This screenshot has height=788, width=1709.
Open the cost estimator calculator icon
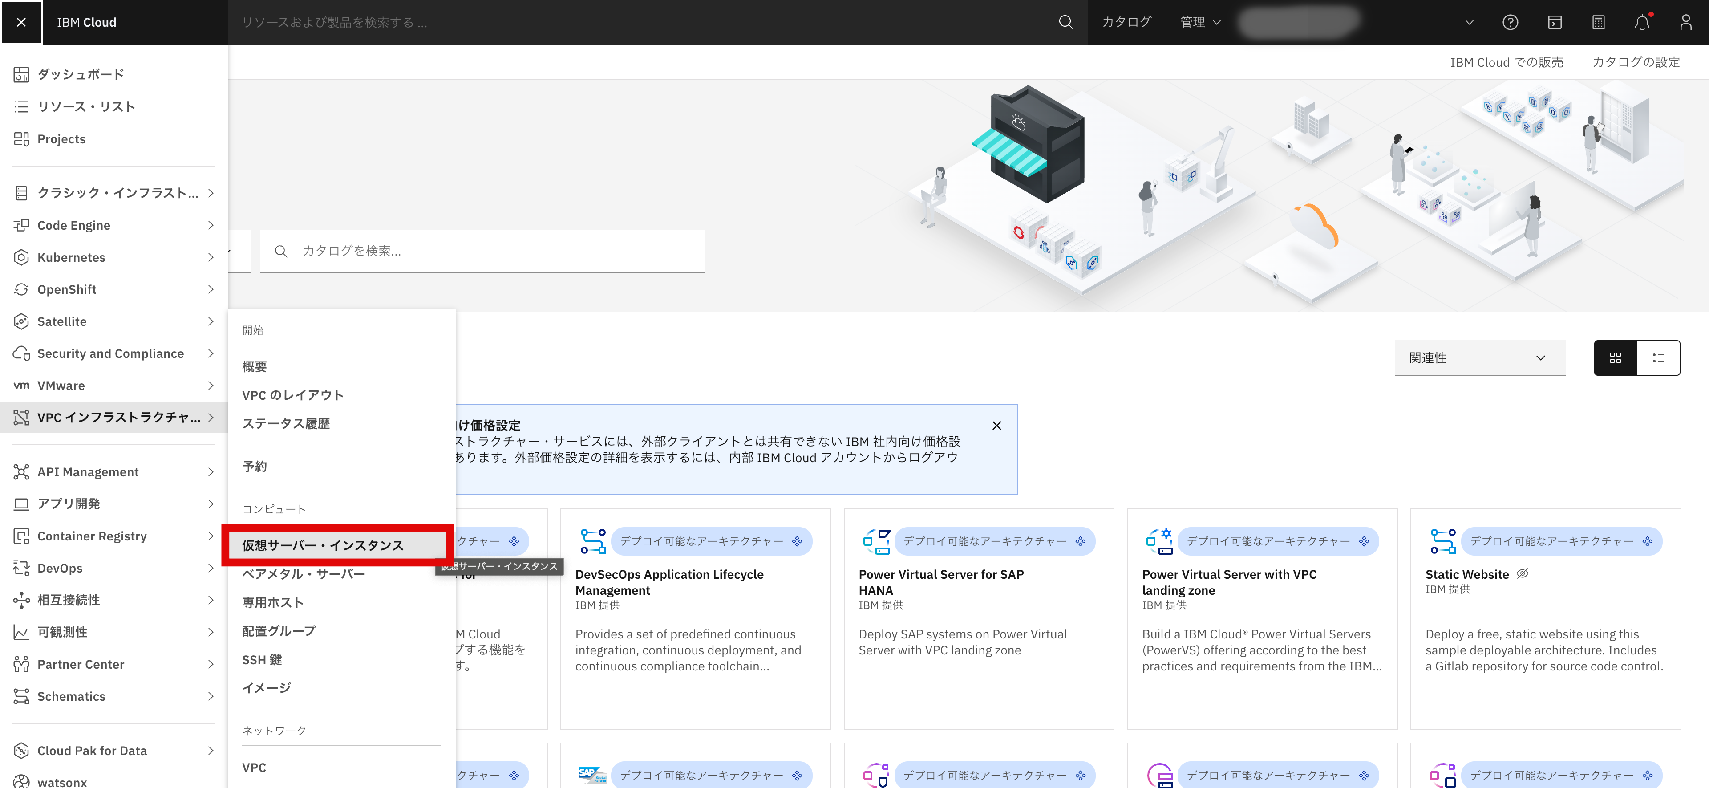point(1598,23)
